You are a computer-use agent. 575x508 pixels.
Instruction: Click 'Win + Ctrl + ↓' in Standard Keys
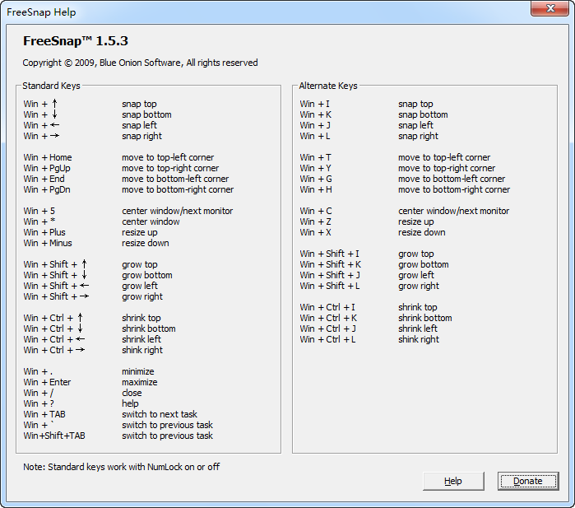click(x=53, y=329)
